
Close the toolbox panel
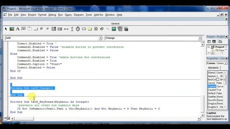click(x=226, y=19)
